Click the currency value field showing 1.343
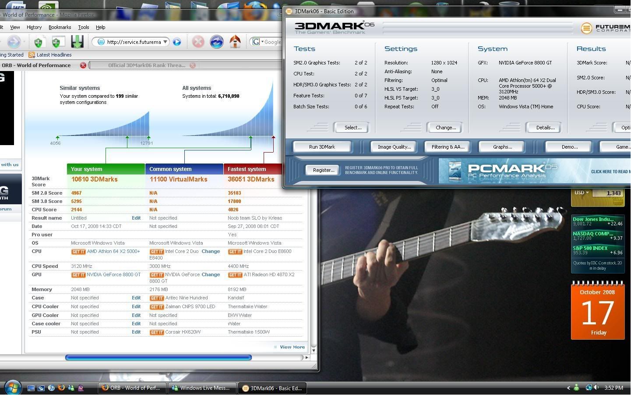631x395 pixels. pos(607,193)
